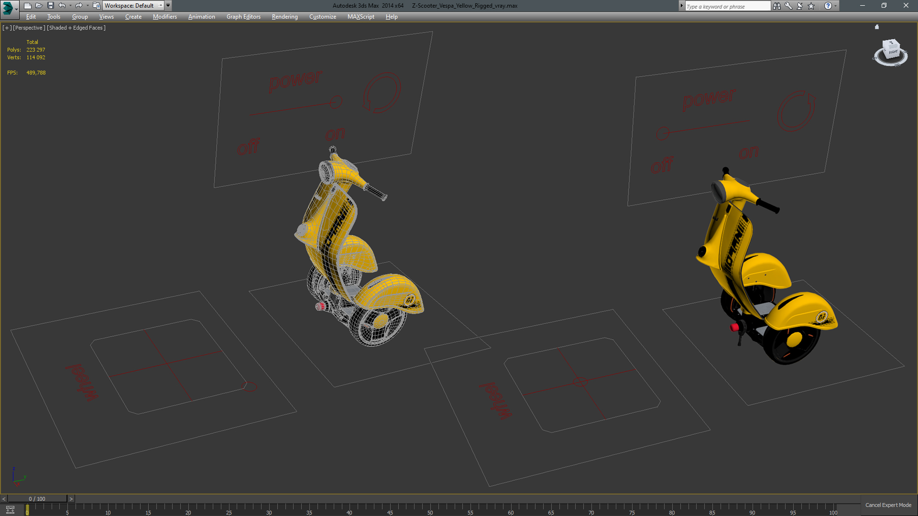This screenshot has width=918, height=516.
Task: Open the viewport [+] general menu
Action: [7, 28]
